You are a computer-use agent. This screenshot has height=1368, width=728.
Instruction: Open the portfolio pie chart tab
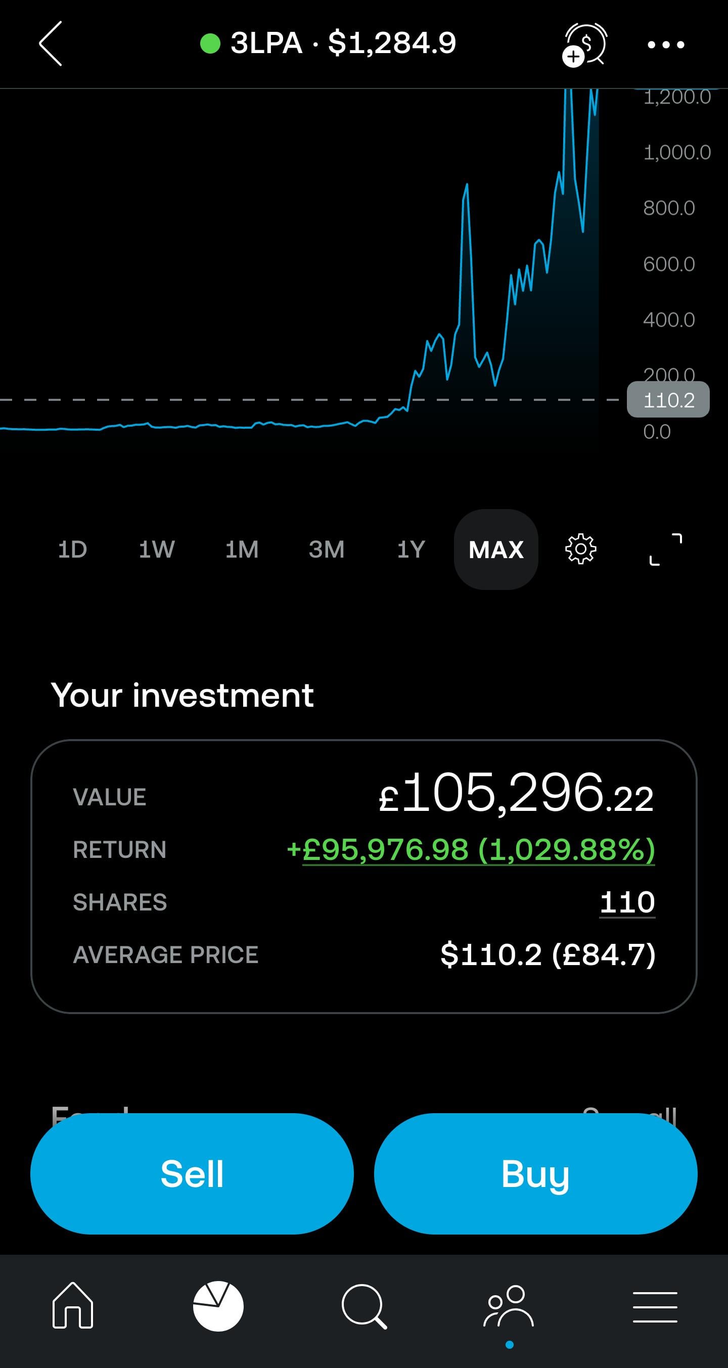pyautogui.click(x=218, y=1306)
